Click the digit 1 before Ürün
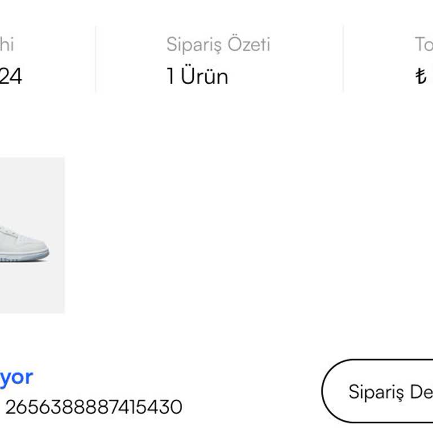This screenshot has width=433, height=433. (x=171, y=76)
